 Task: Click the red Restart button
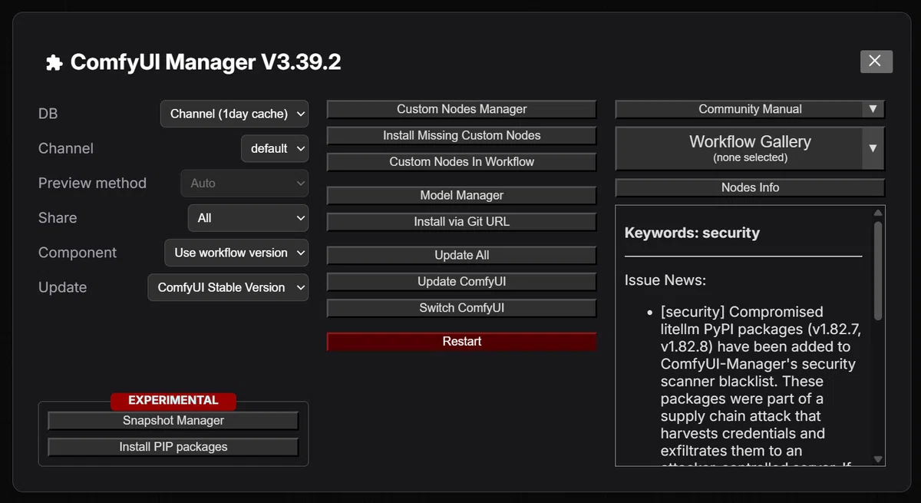click(x=462, y=341)
